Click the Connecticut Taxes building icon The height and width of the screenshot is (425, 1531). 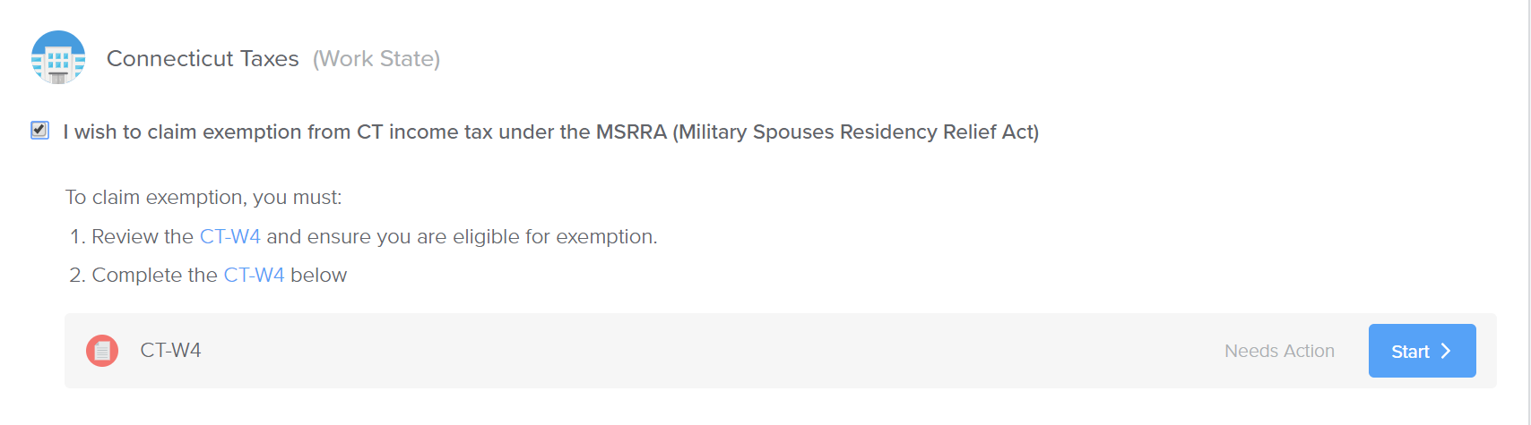pyautogui.click(x=58, y=57)
